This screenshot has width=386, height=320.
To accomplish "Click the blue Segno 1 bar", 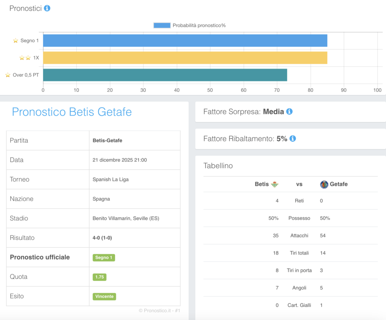I will [185, 40].
